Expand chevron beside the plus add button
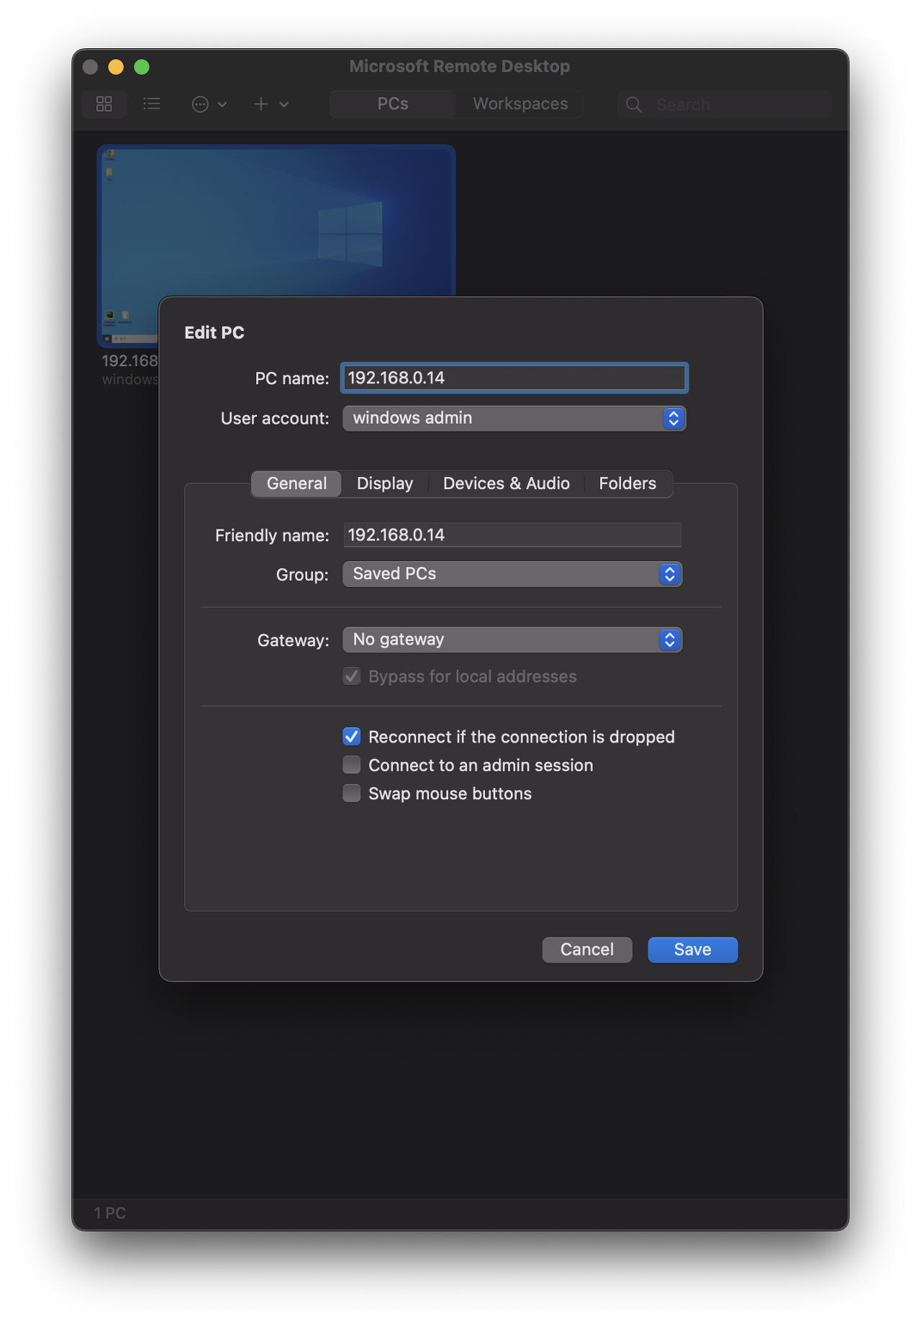The width and height of the screenshot is (921, 1326). [284, 104]
